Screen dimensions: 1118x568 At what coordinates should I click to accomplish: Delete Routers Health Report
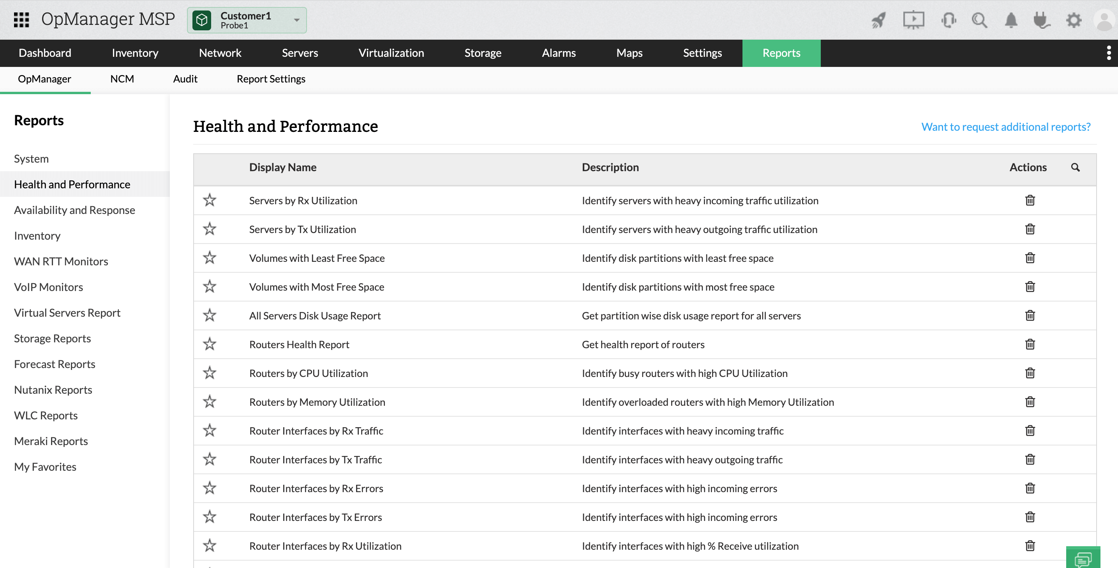click(1030, 344)
